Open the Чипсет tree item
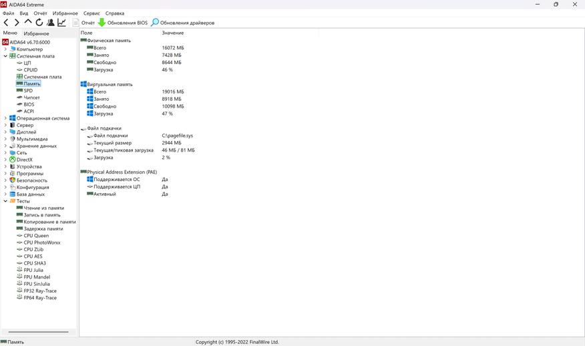Screen dimensions: 585x346 click(x=31, y=98)
